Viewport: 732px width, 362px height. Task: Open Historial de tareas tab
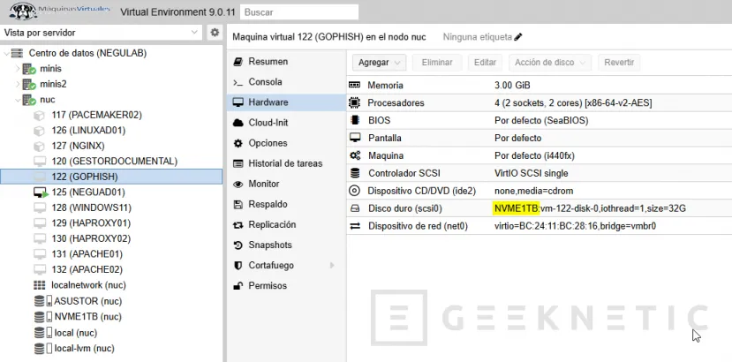click(286, 163)
